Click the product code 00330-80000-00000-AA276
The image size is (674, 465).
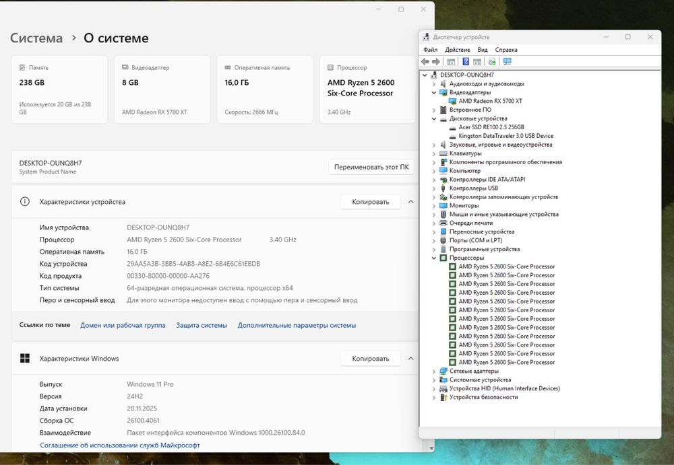(x=168, y=276)
